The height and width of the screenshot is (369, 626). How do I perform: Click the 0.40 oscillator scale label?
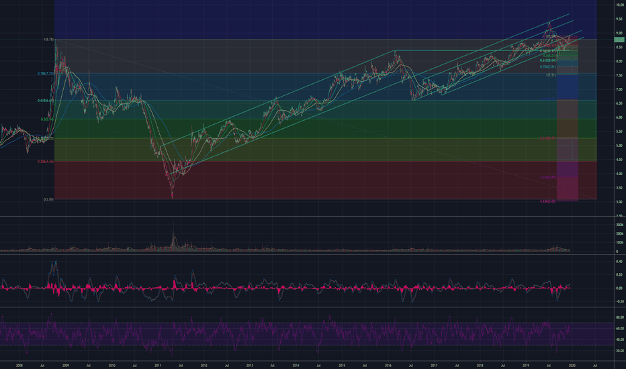tap(619, 262)
